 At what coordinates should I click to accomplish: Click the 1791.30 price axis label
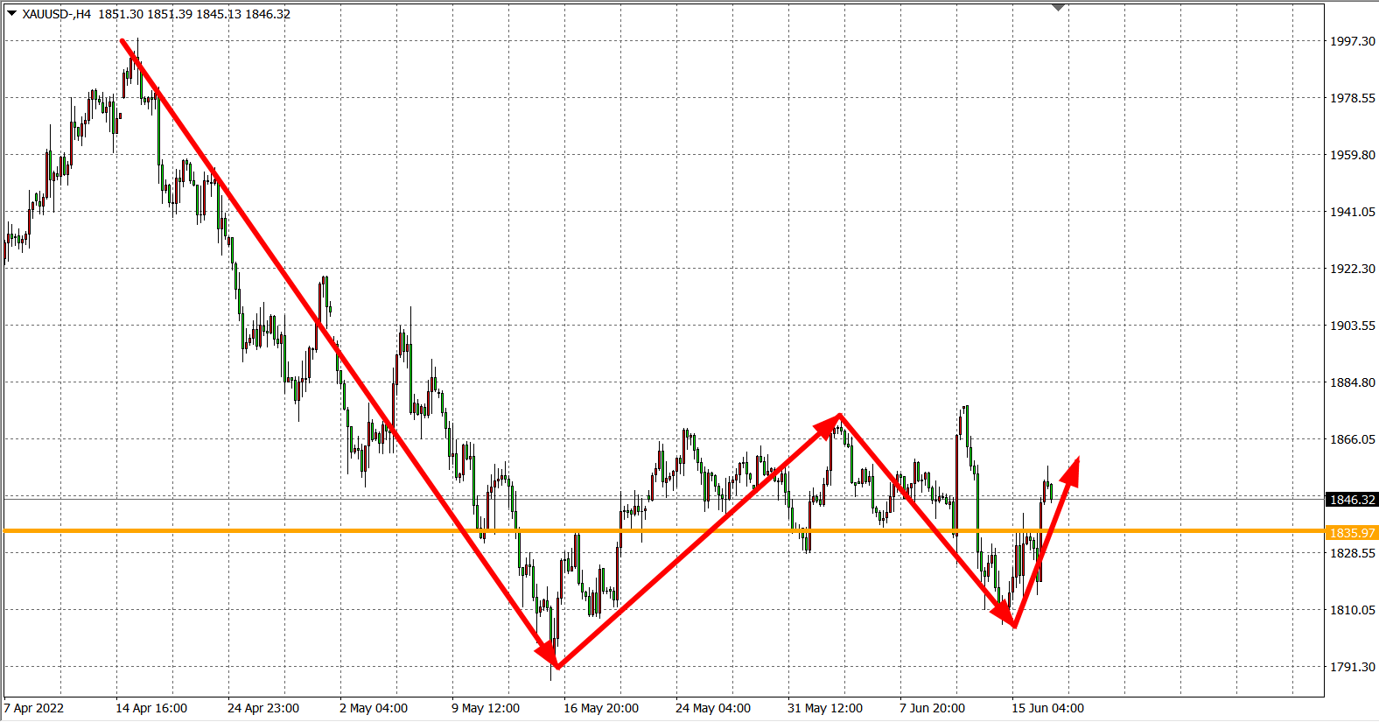pos(1352,667)
